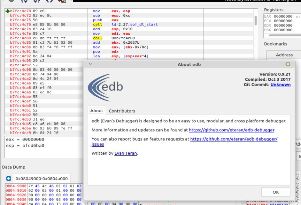
Task: Click the disassembly vertical scrollbar handle
Action: pos(256,20)
